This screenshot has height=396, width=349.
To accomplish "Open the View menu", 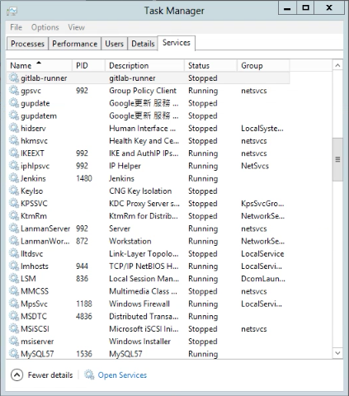I will tap(77, 27).
